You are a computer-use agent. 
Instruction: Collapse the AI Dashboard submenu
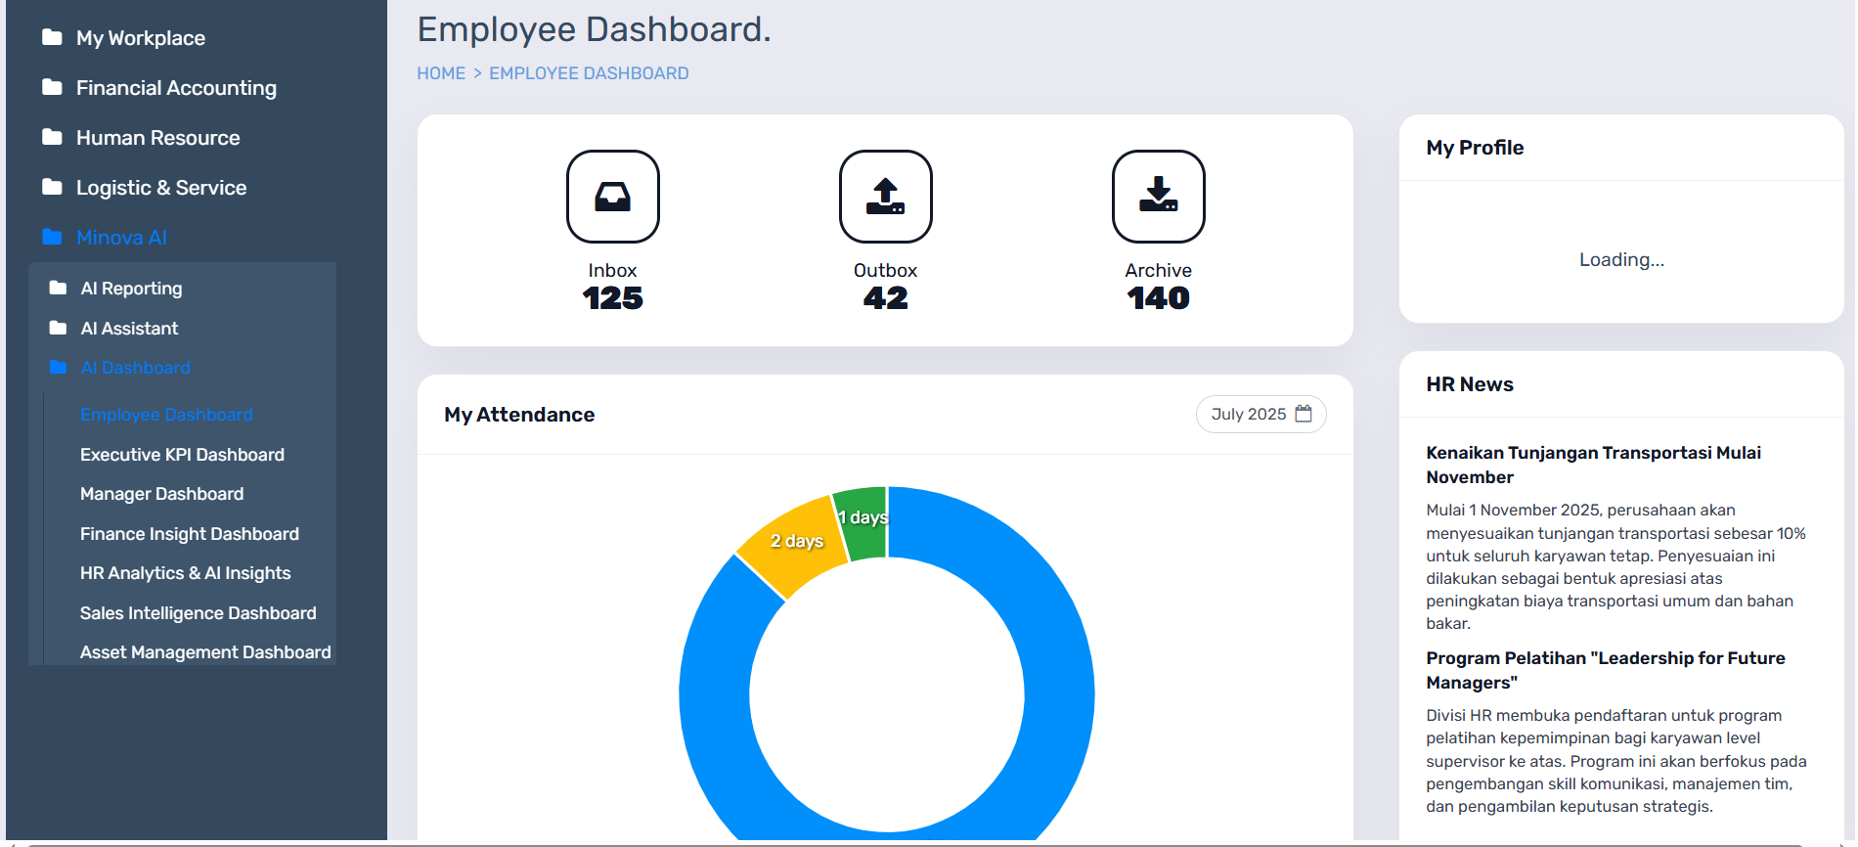[x=135, y=368]
